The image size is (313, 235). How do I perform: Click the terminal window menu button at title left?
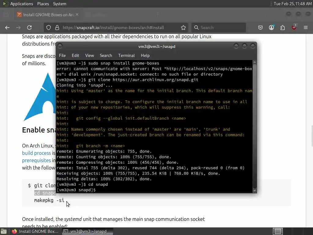click(x=60, y=46)
